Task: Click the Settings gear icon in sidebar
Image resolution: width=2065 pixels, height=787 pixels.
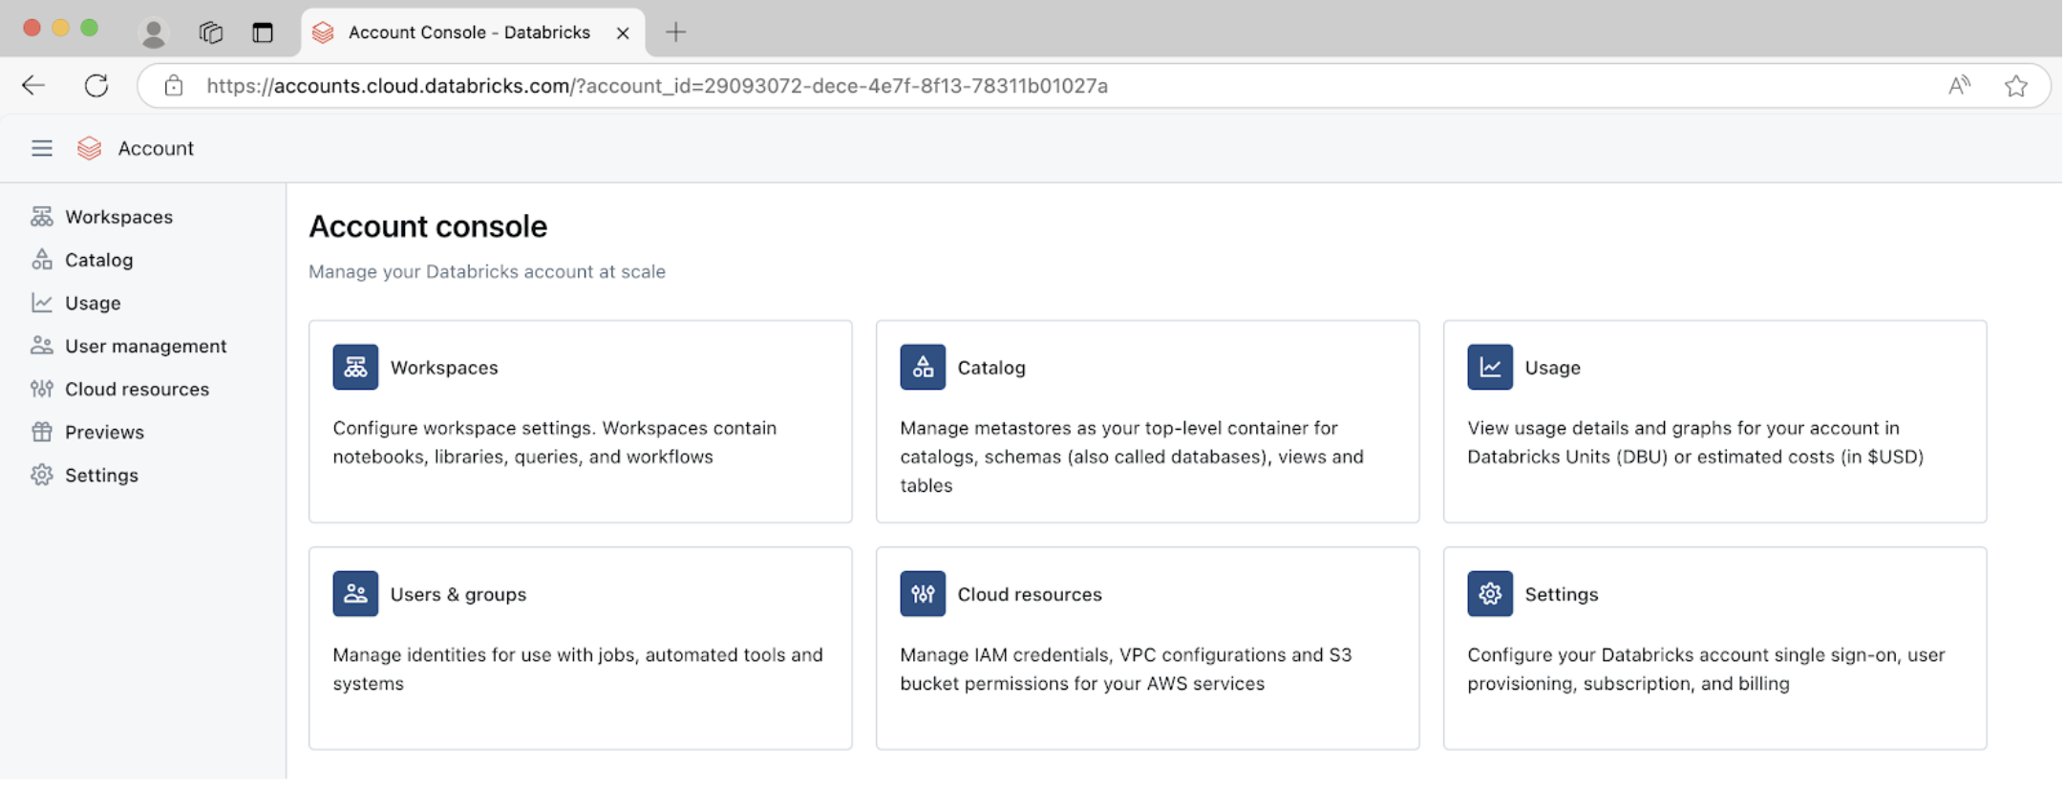Action: [41, 475]
